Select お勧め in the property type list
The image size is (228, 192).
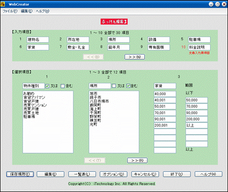point(29,93)
